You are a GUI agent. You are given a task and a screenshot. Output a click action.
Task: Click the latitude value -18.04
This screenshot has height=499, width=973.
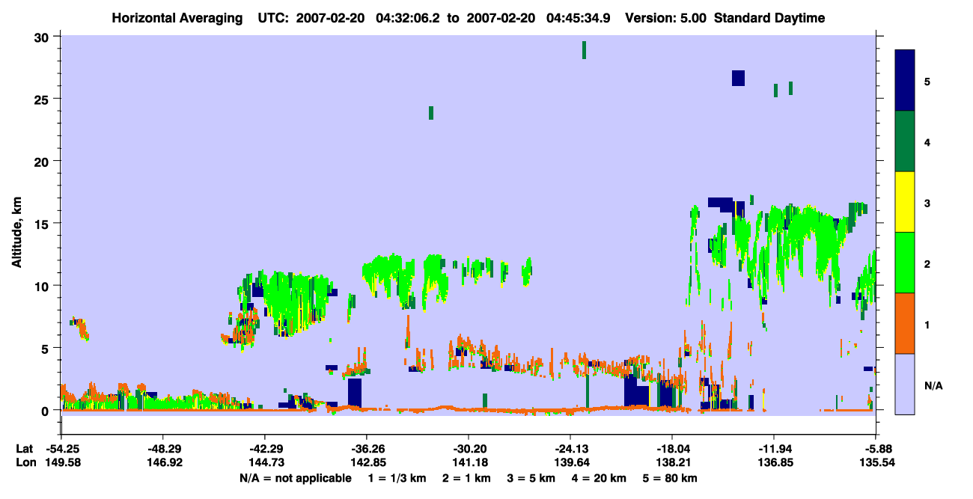pyautogui.click(x=672, y=449)
